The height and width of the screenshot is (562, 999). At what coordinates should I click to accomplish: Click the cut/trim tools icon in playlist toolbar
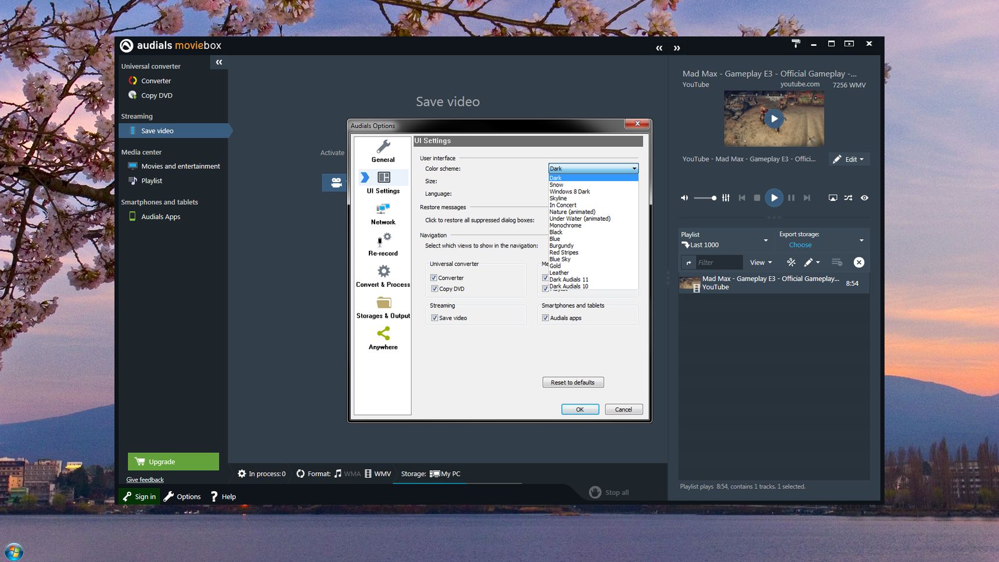(791, 262)
